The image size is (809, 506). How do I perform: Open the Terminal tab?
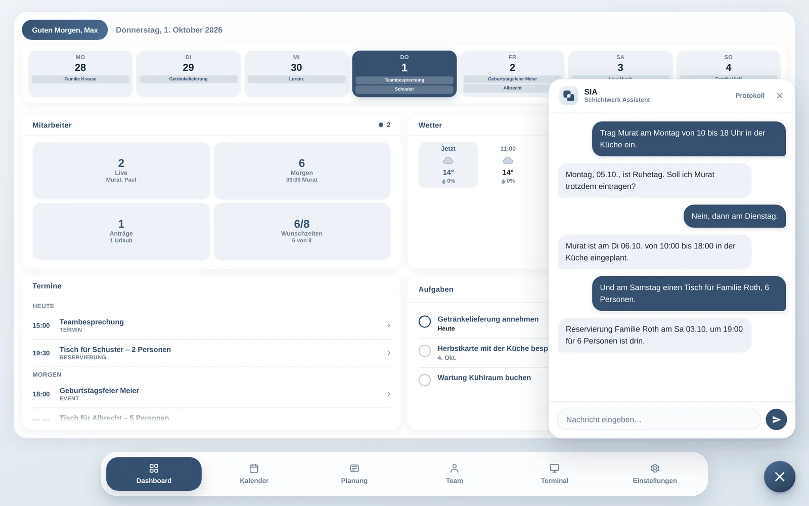[x=554, y=474]
